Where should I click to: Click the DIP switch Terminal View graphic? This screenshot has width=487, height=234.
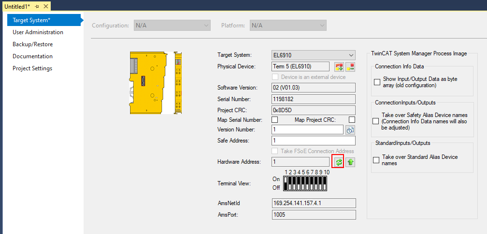[306, 183]
